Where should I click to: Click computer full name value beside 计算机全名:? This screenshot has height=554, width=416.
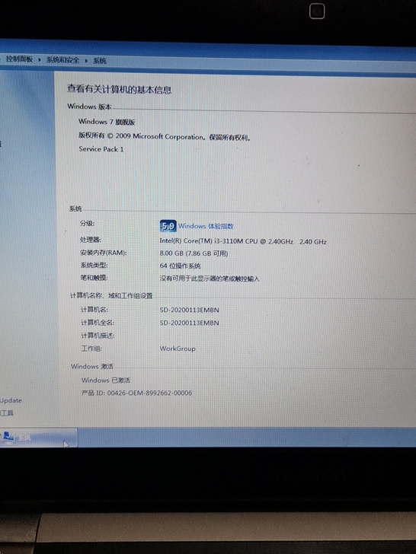point(189,323)
